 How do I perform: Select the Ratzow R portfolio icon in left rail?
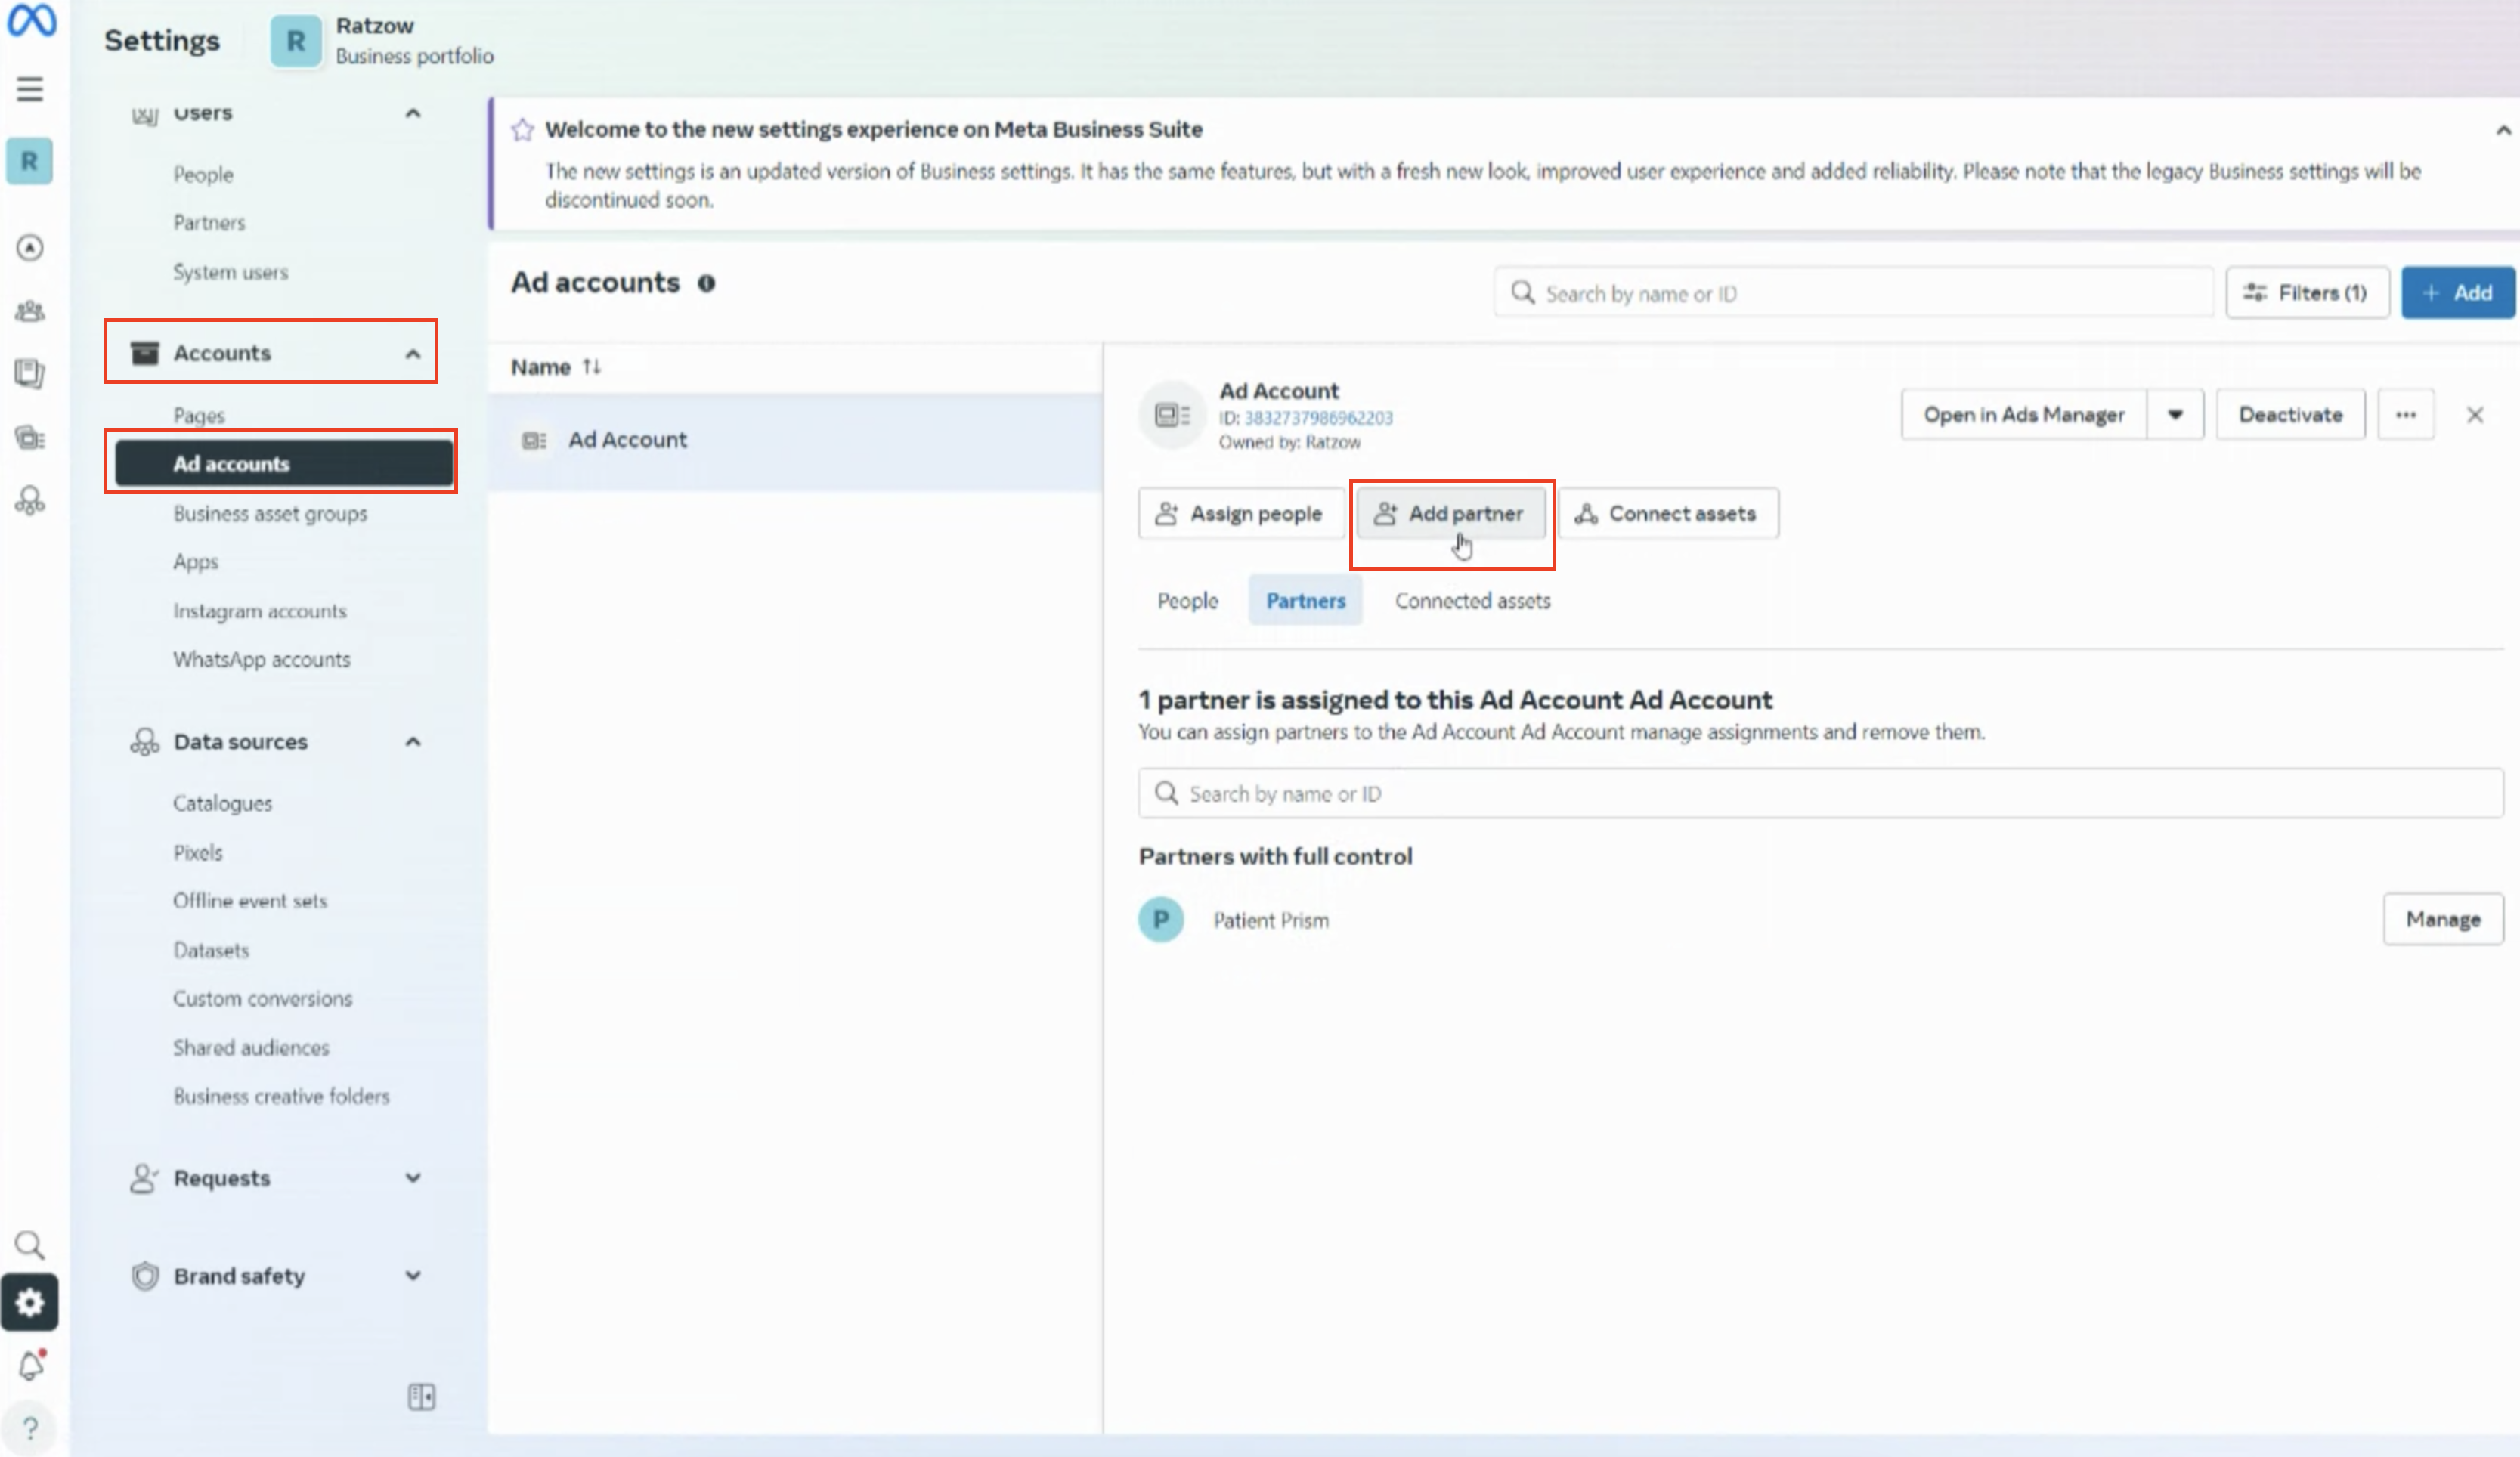pos(29,161)
